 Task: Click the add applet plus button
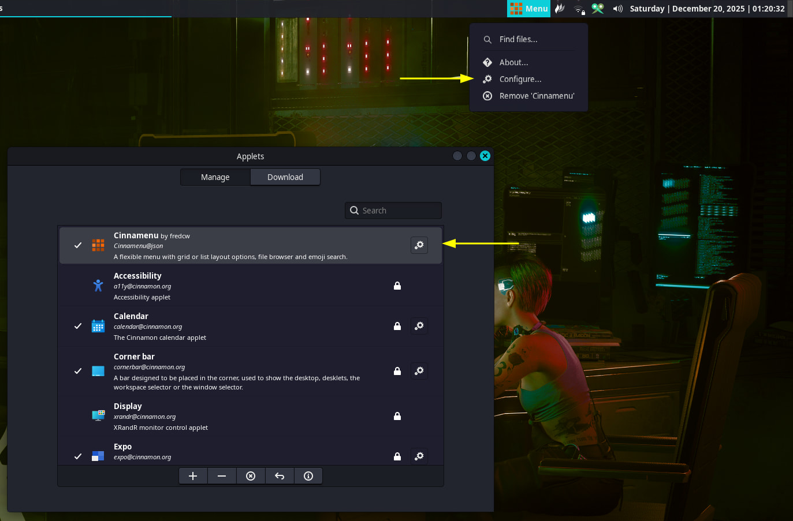click(193, 476)
